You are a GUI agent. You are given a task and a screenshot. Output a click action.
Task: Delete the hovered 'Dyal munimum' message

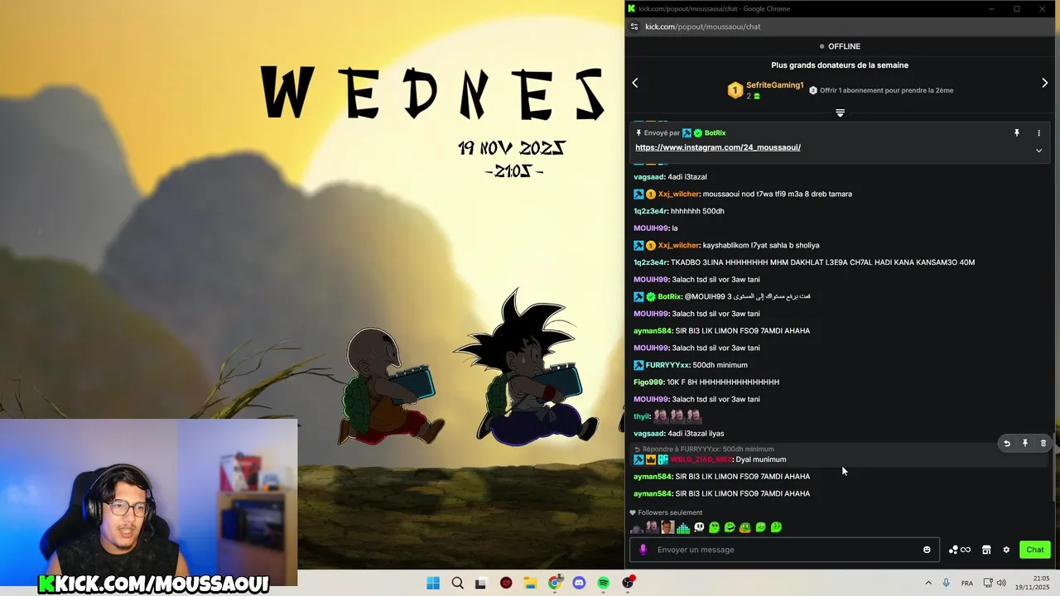(1043, 444)
